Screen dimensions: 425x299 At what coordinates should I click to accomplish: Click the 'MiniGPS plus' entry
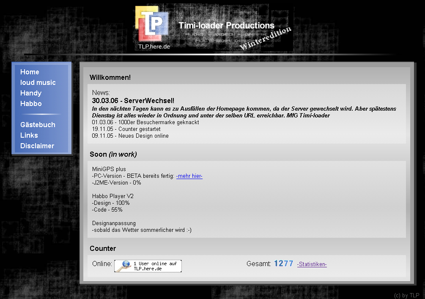tap(109, 169)
